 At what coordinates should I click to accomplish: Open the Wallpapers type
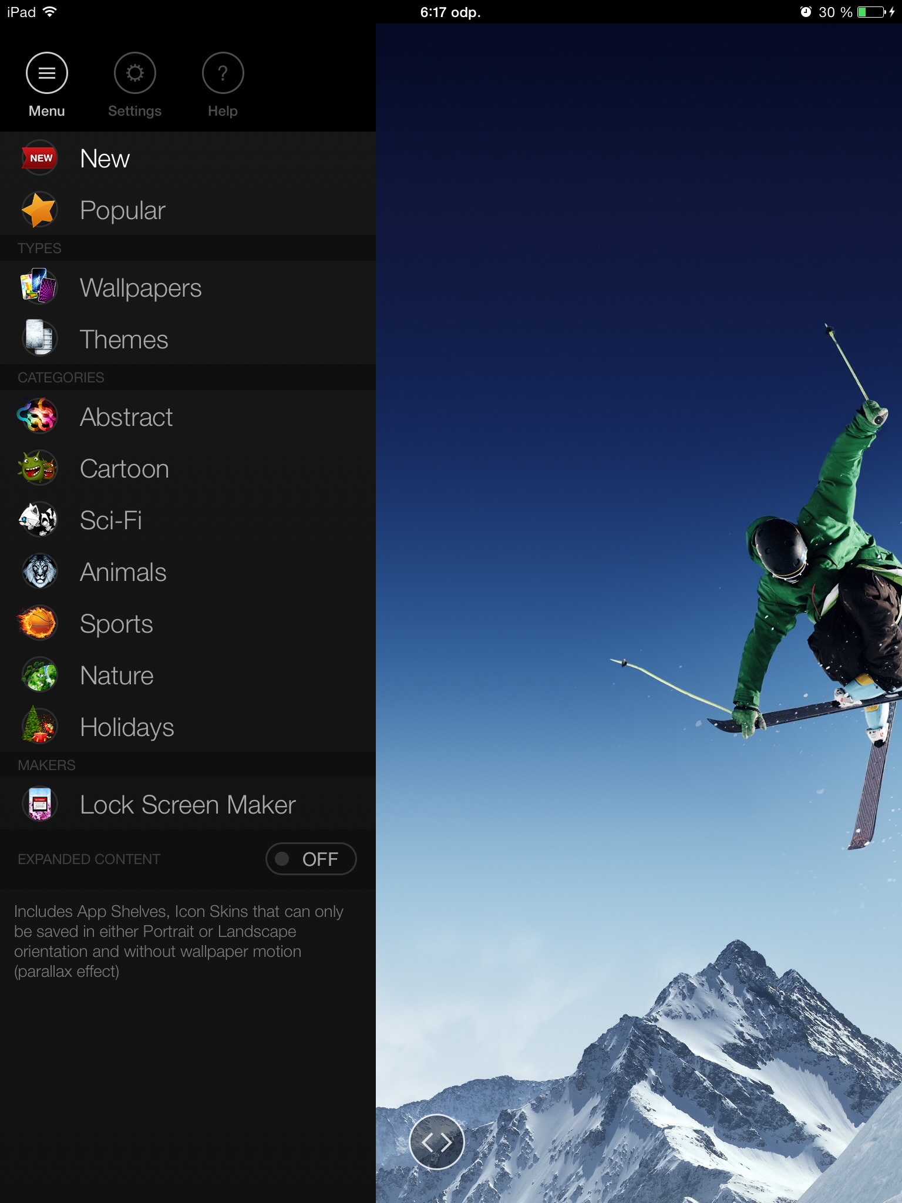pyautogui.click(x=141, y=288)
